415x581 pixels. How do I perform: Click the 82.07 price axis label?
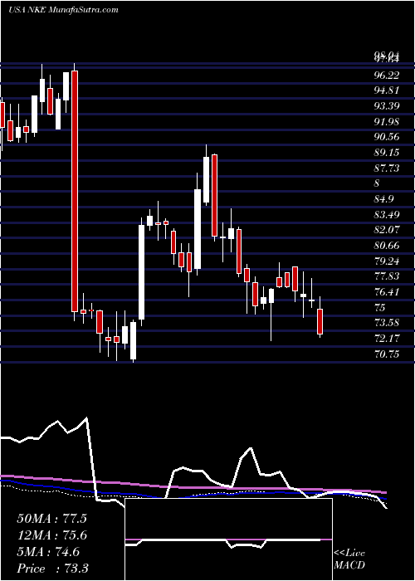[387, 230]
